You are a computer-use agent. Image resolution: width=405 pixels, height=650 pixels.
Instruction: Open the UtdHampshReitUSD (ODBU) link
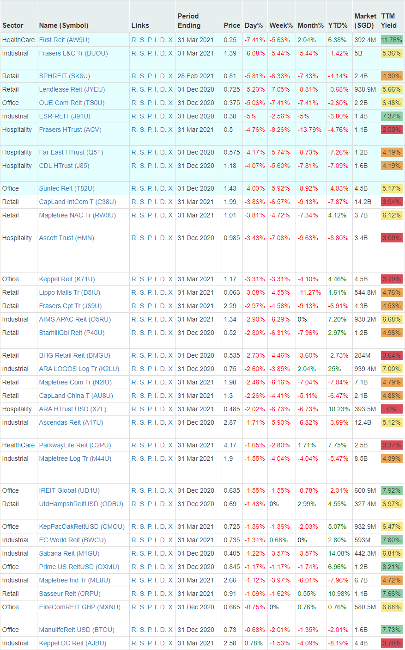point(81,504)
